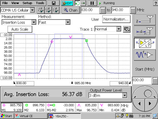Click the Save floppy disk icon

click(54, 3)
